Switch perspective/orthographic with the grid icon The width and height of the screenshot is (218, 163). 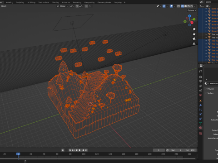click(x=194, y=43)
